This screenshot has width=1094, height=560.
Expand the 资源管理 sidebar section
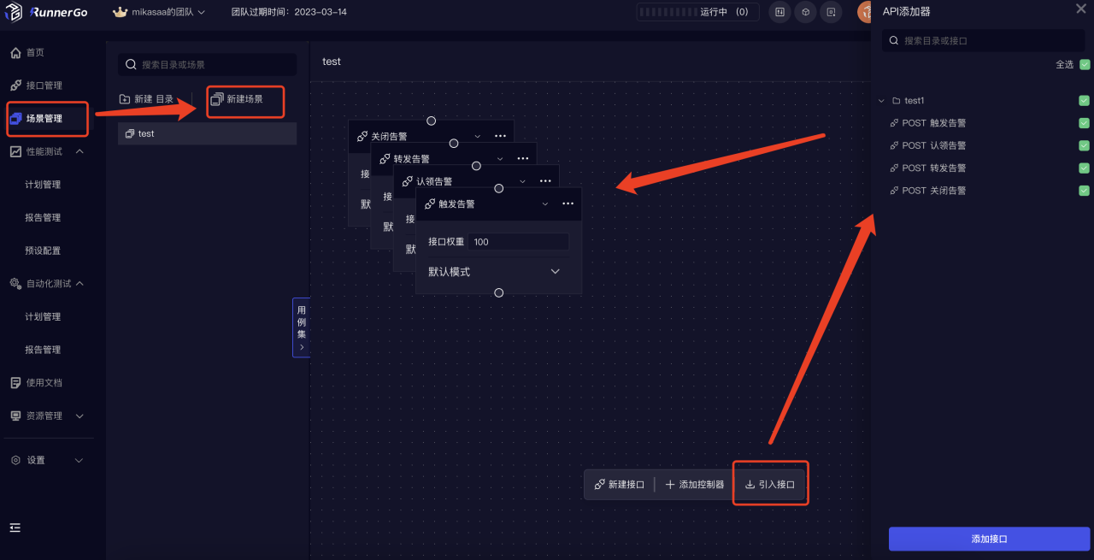tap(80, 416)
